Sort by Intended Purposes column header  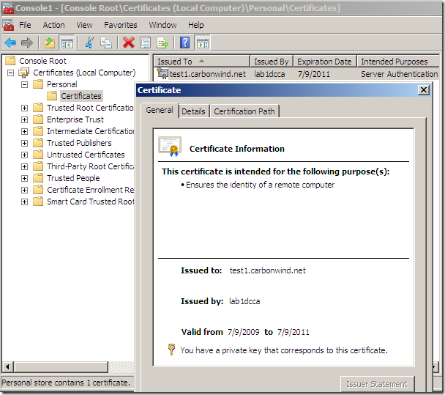tap(398, 62)
